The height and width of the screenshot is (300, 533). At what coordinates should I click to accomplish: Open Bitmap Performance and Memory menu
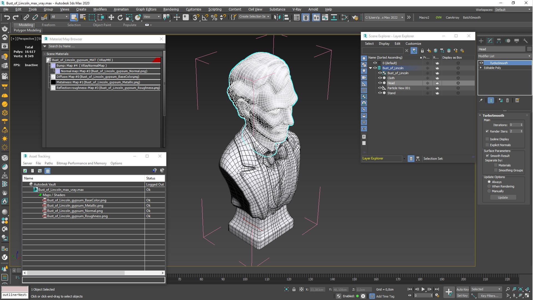pos(82,163)
